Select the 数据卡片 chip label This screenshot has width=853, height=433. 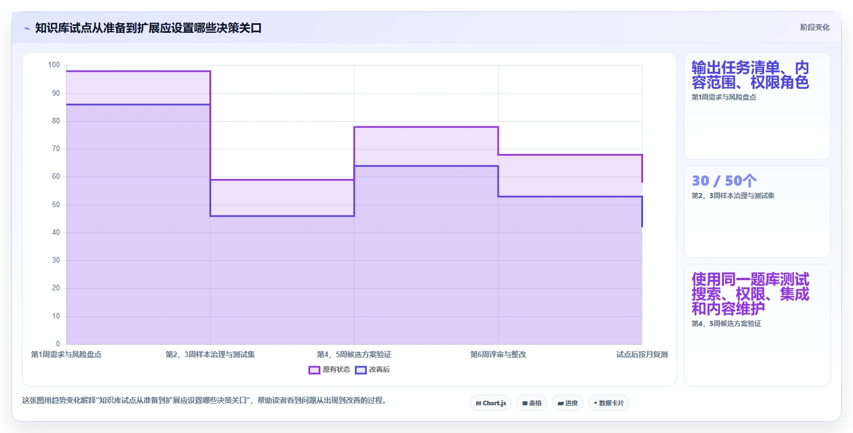612,404
